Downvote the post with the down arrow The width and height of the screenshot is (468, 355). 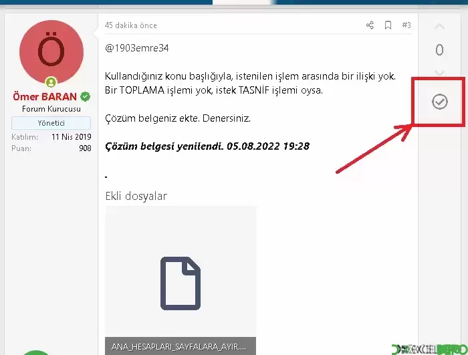pyautogui.click(x=439, y=73)
